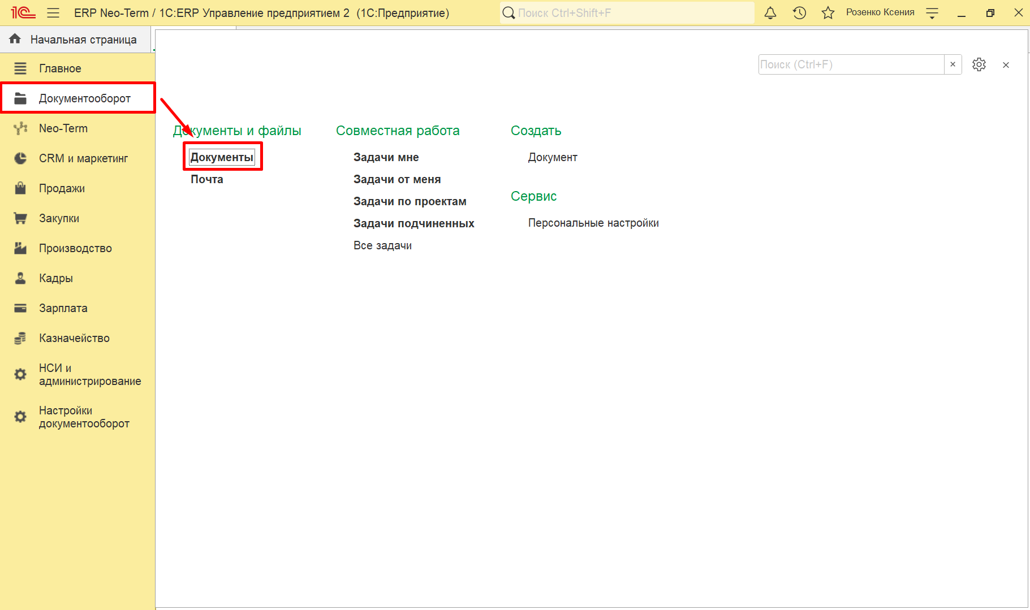Open the 1C main menu logo
The image size is (1030, 610).
(23, 12)
